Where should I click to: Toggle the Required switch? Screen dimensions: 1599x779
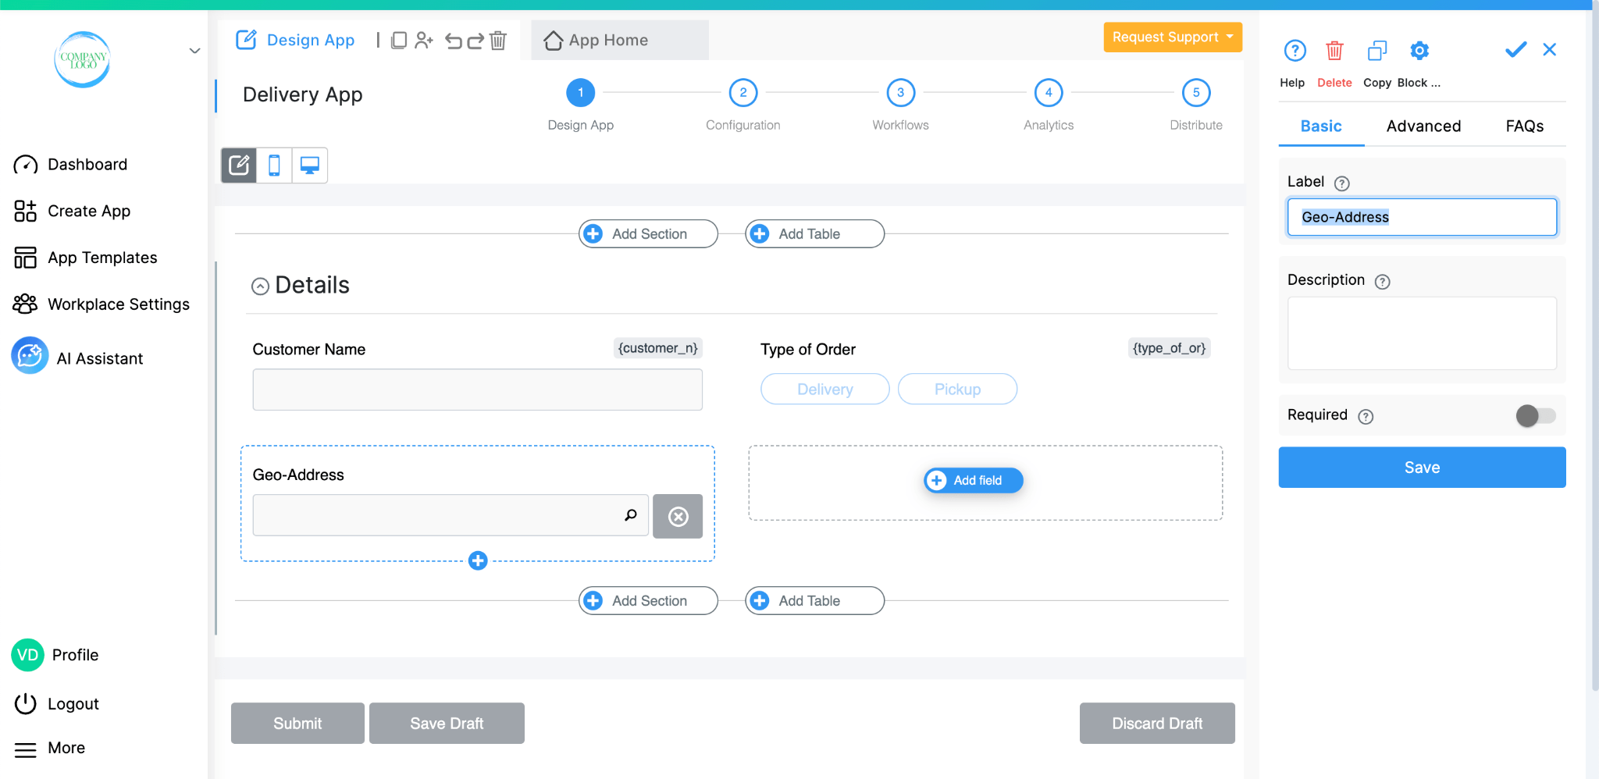coord(1536,415)
